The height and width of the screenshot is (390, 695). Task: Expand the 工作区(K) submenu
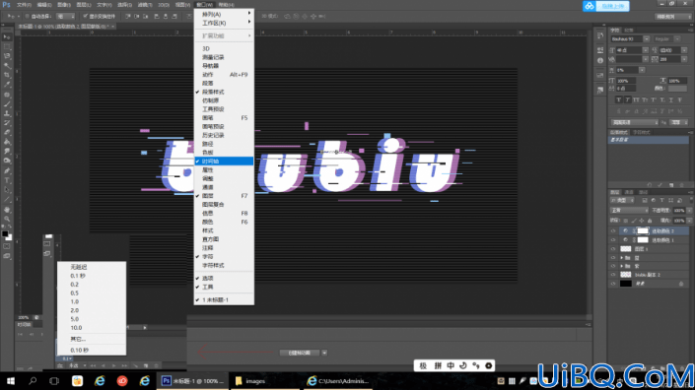[x=224, y=23]
